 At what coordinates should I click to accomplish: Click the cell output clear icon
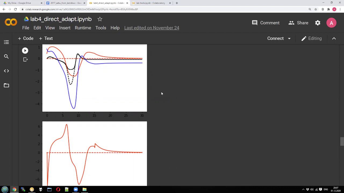26,60
